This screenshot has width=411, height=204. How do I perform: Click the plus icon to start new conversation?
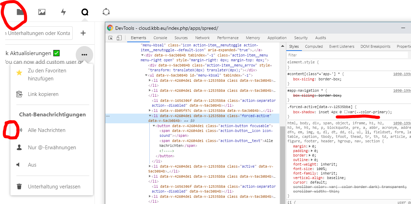coord(83,33)
